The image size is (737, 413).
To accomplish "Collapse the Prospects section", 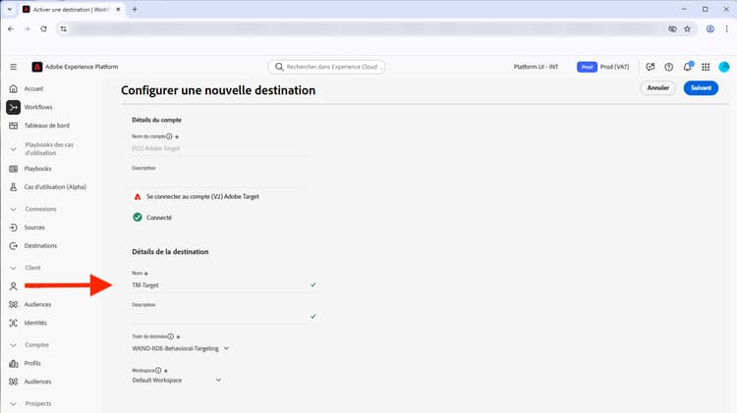I will pyautogui.click(x=13, y=403).
